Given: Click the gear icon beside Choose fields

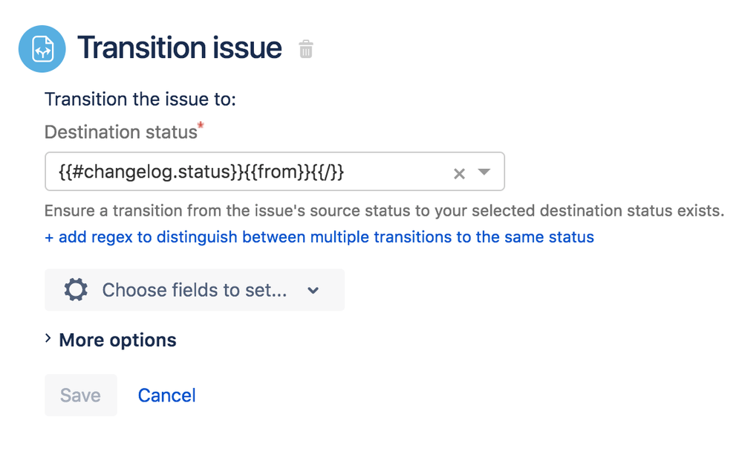Looking at the screenshot, I should pyautogui.click(x=76, y=290).
